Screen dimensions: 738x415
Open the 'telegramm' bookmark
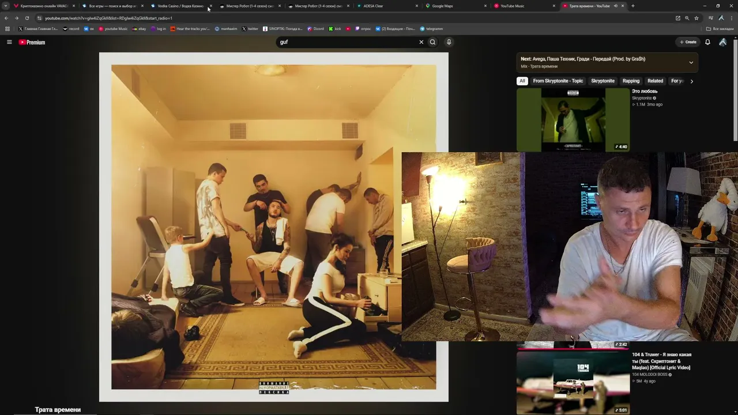pyautogui.click(x=431, y=29)
